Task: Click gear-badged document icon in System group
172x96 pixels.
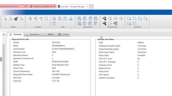Action: [5, 19]
